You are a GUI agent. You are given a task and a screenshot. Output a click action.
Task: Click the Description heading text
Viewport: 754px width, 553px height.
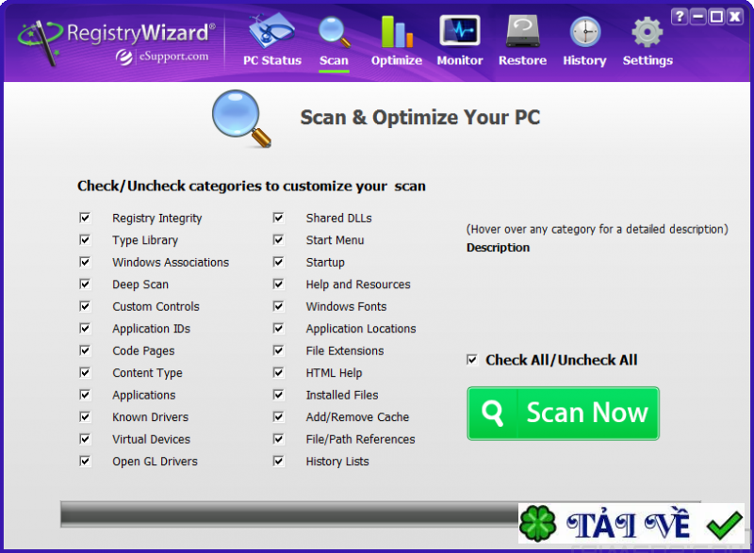coord(499,248)
